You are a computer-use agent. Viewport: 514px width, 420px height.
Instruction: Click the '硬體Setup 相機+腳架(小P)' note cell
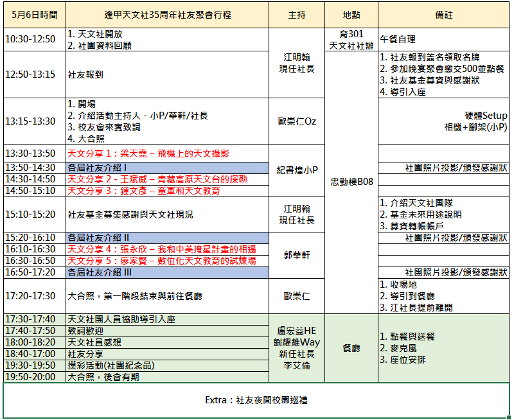[443, 121]
